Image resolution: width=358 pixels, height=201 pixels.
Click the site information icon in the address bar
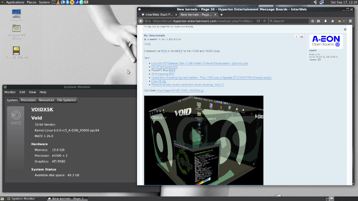pyautogui.click(x=146, y=21)
